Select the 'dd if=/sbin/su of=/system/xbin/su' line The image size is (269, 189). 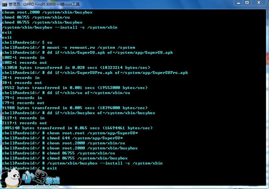[x=66, y=93]
